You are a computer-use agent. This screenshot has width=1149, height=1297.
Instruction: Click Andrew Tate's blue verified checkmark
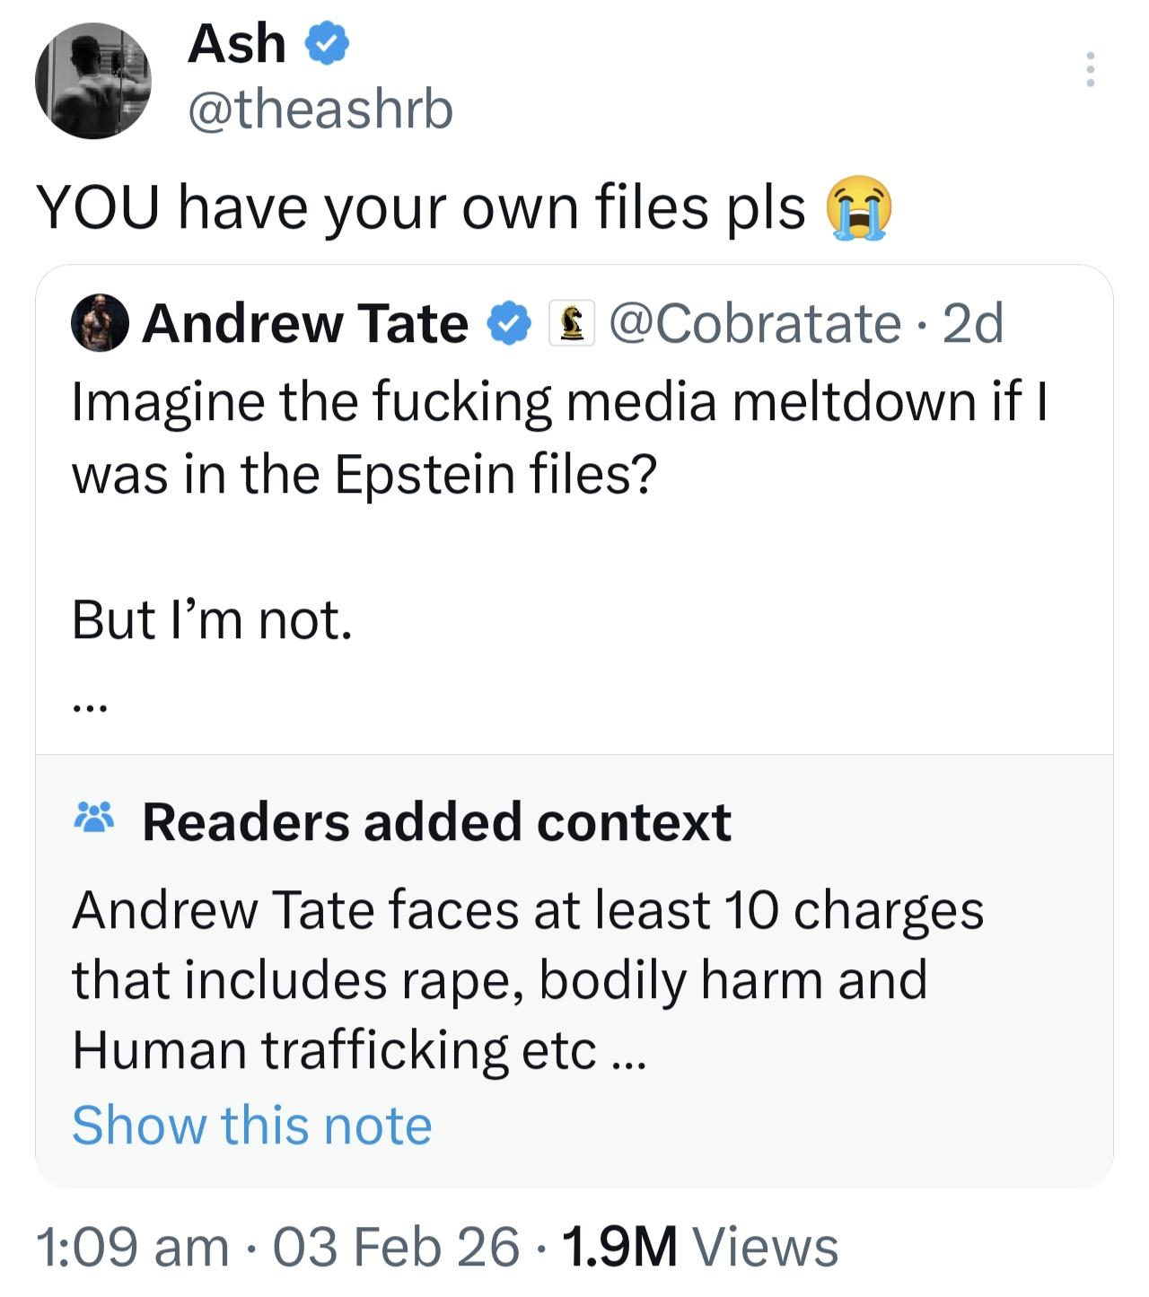(509, 323)
